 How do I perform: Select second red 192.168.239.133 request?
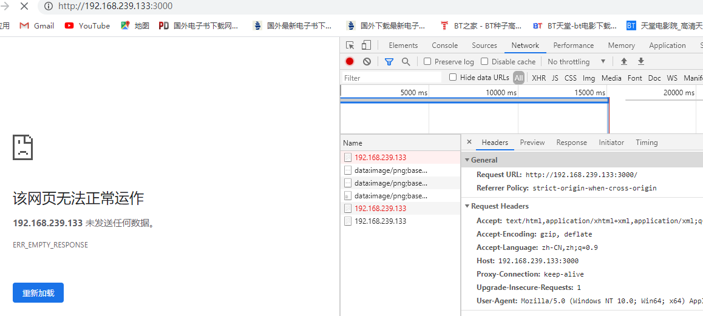click(400, 209)
